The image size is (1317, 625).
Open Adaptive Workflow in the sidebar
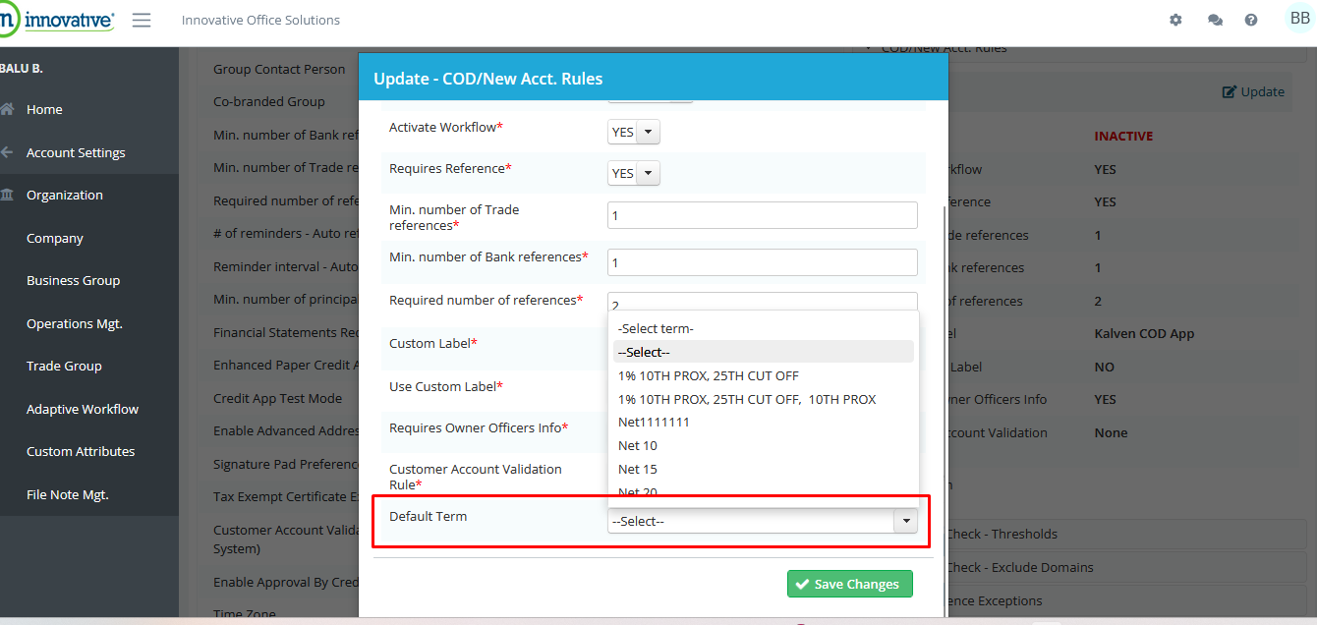(83, 409)
